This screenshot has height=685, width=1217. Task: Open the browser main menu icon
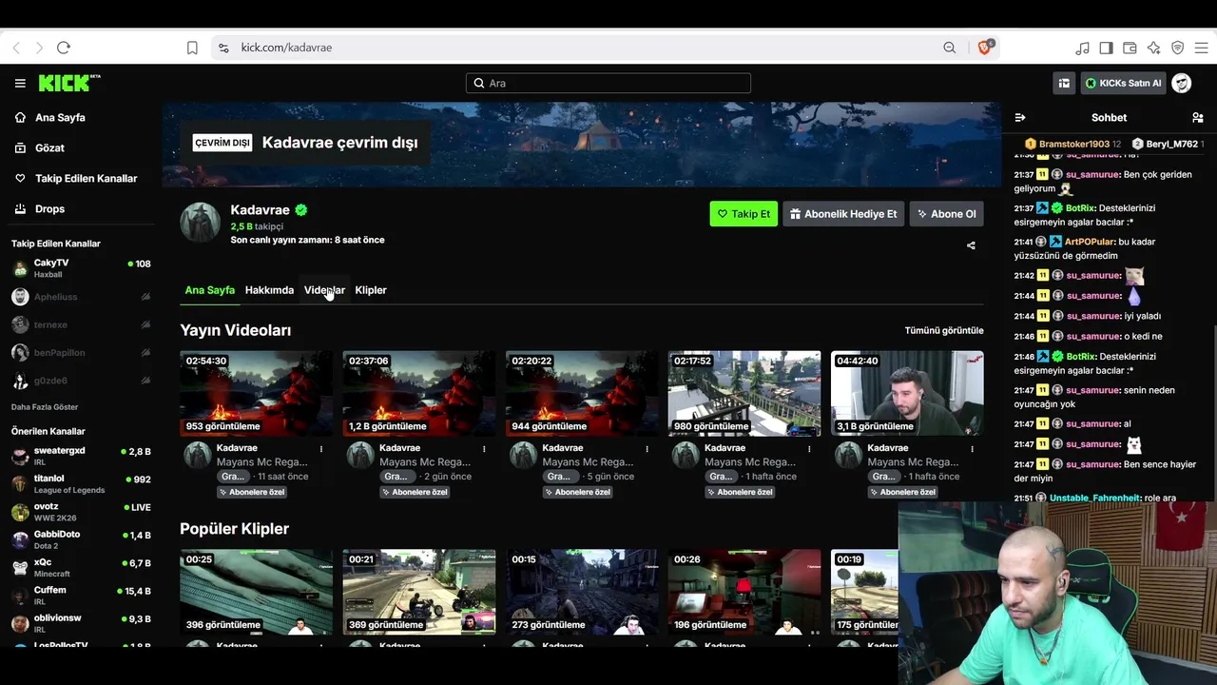point(1201,48)
